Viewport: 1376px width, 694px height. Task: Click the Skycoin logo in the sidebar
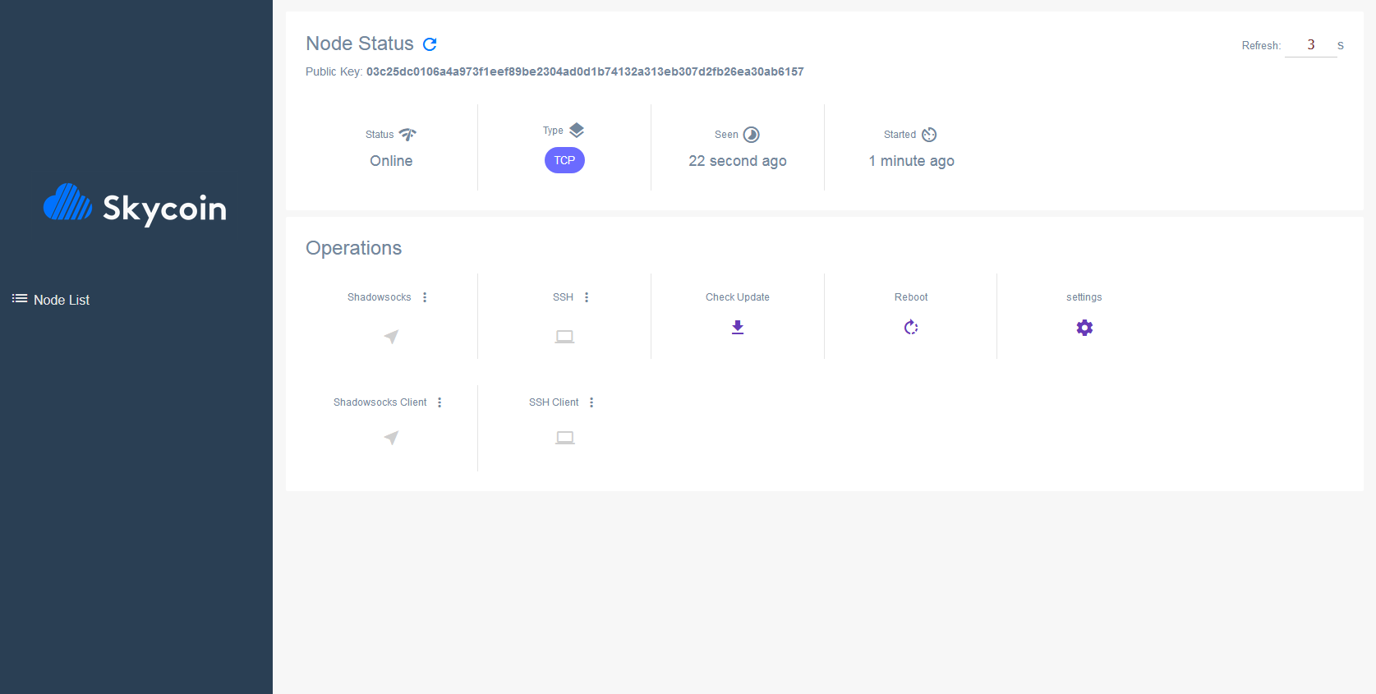pos(135,207)
